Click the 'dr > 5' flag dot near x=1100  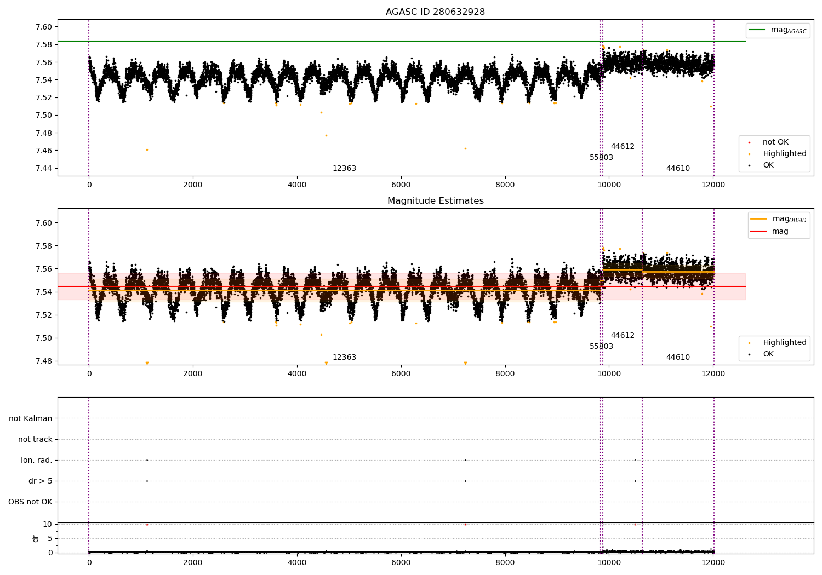coord(147,481)
